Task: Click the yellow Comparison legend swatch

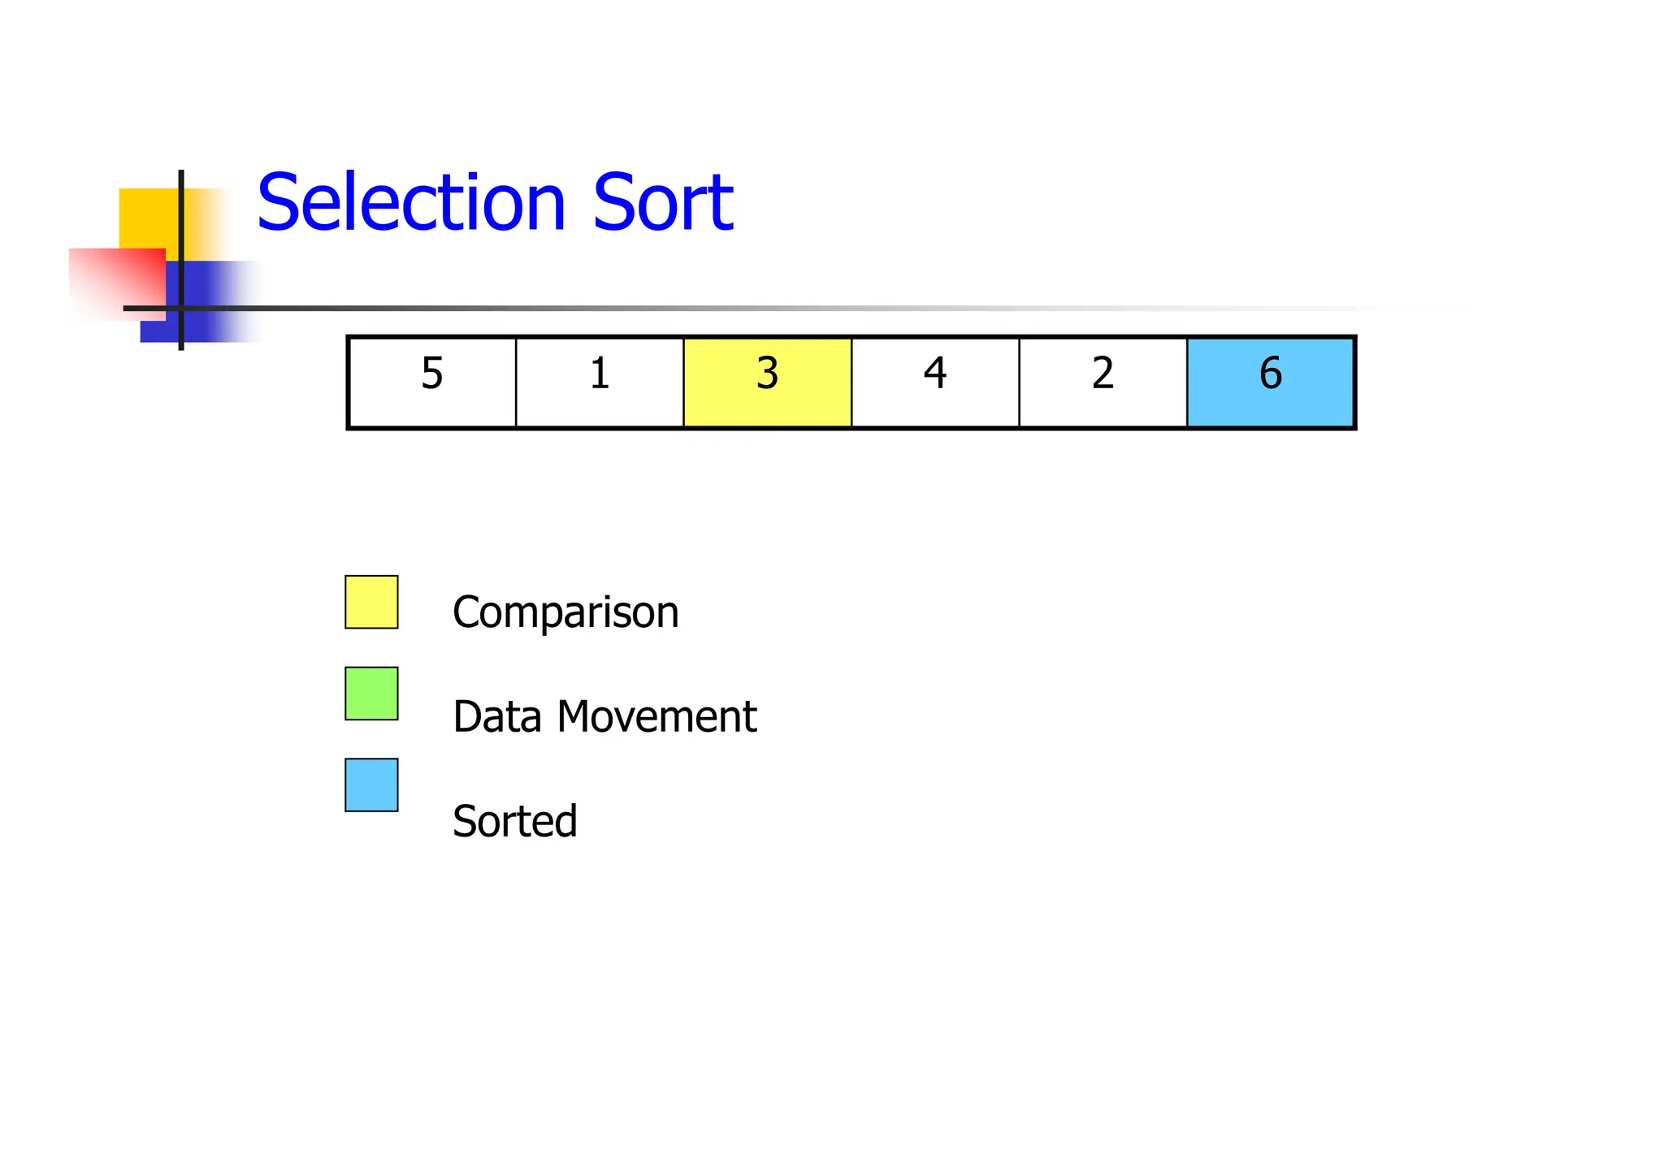Action: pyautogui.click(x=371, y=602)
